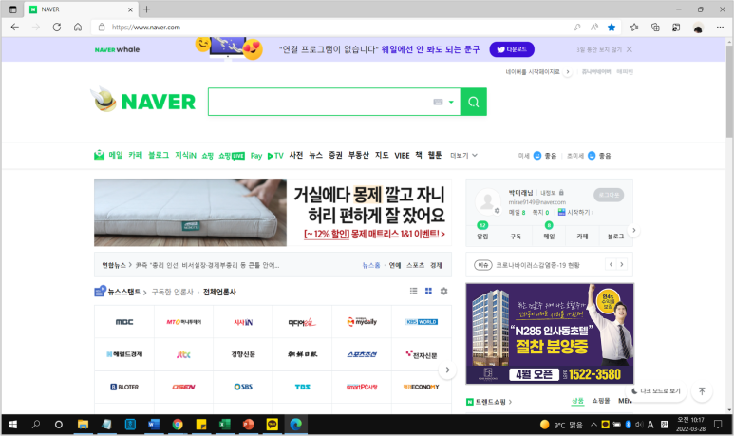Open the JTBC news tile
This screenshot has width=734, height=436.
[183, 354]
